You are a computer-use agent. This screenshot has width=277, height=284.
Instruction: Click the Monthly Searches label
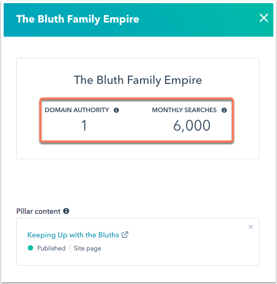[x=184, y=110]
